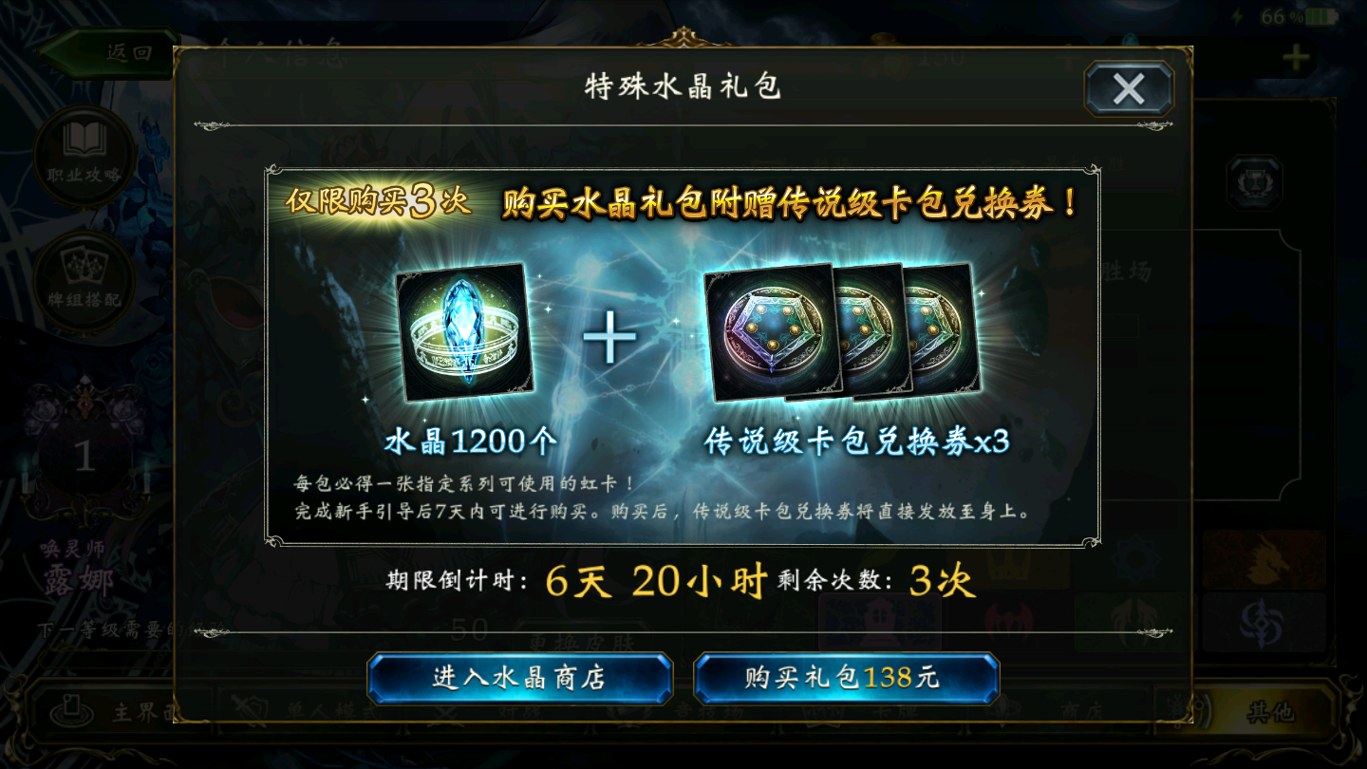
Task: Tap the 露娜 character name
Action: click(x=77, y=578)
